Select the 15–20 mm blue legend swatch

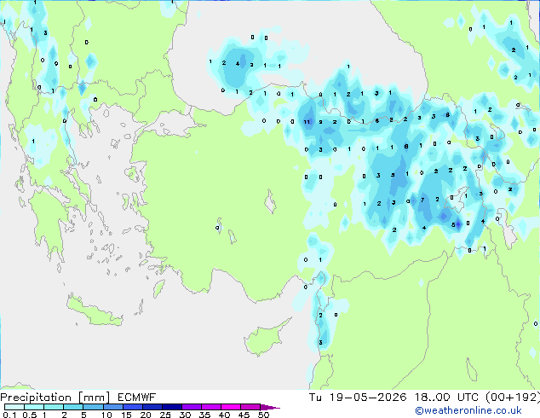(x=133, y=407)
